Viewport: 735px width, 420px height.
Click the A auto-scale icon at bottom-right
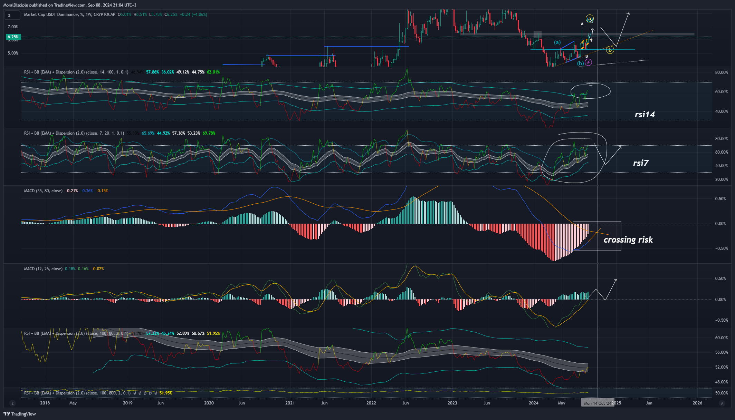pyautogui.click(x=722, y=403)
